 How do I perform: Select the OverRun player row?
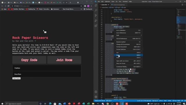[x=47, y=74]
